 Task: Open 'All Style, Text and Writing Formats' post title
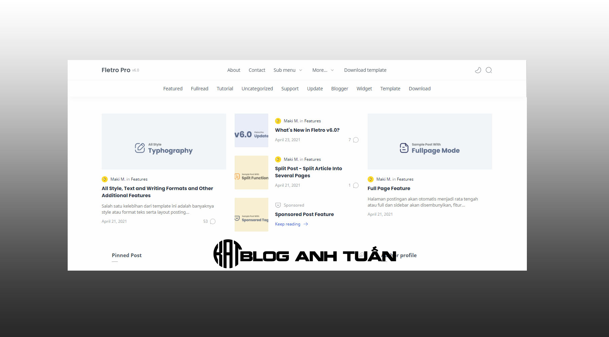coord(157,192)
